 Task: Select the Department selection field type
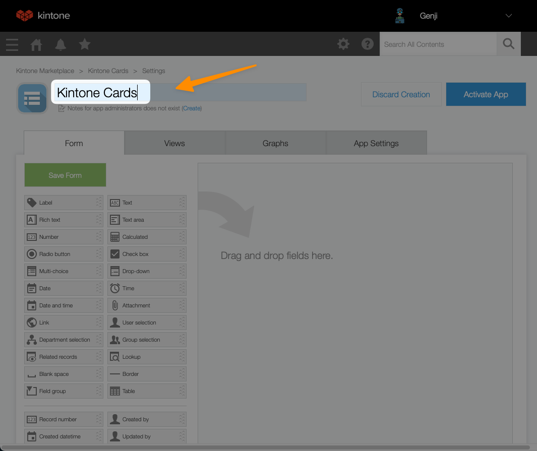(x=64, y=340)
